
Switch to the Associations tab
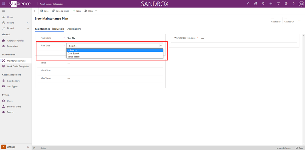pos(74,29)
